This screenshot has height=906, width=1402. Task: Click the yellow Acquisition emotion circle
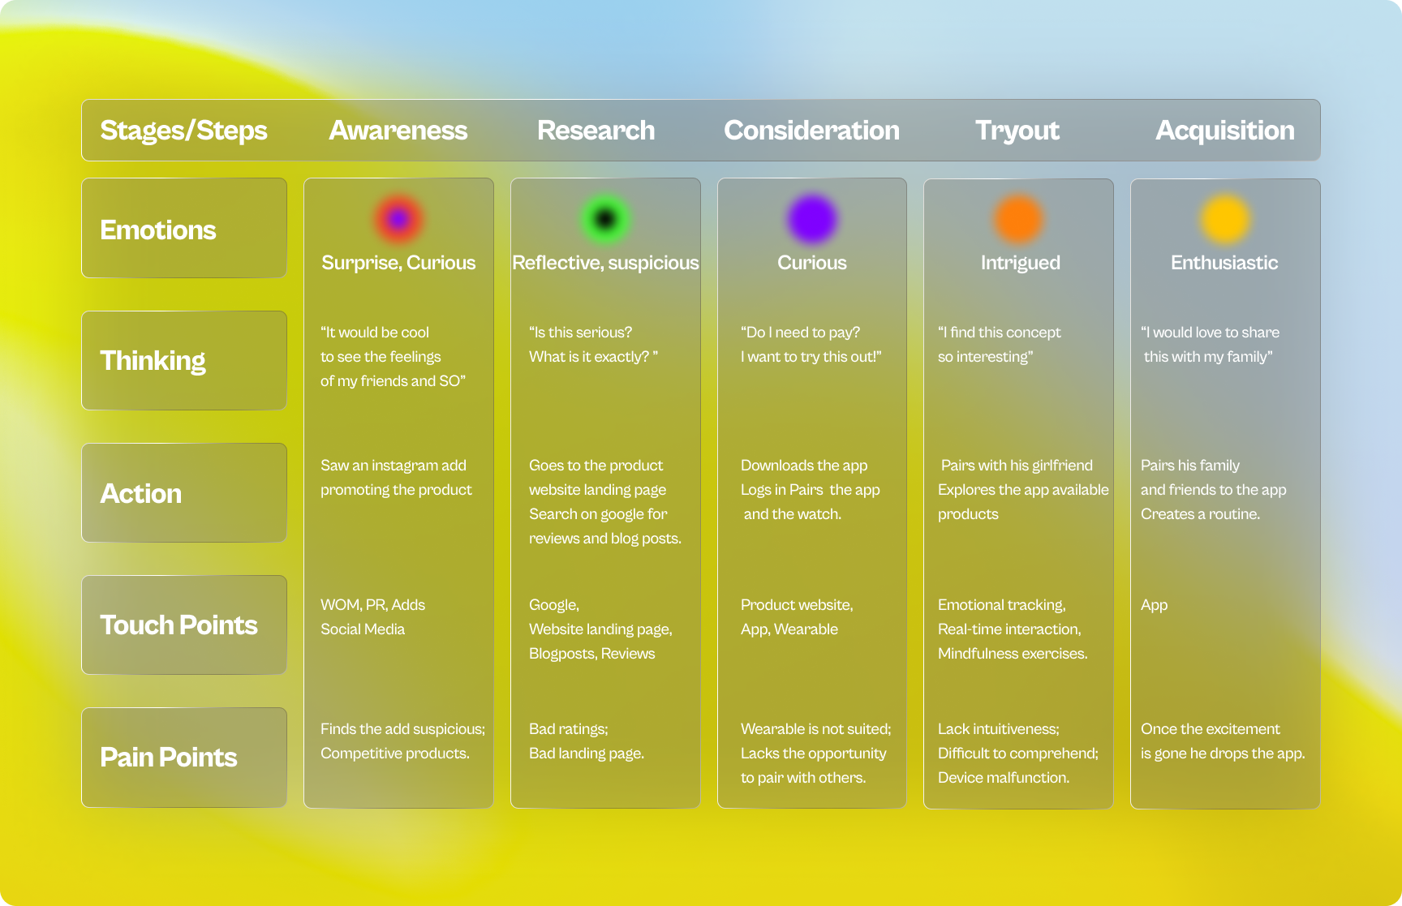click(x=1225, y=219)
